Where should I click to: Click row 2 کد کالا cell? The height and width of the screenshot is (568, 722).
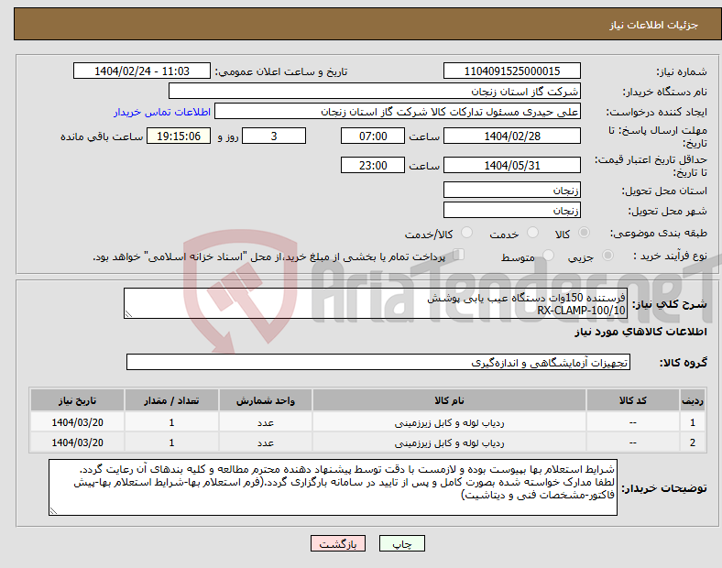(633, 442)
